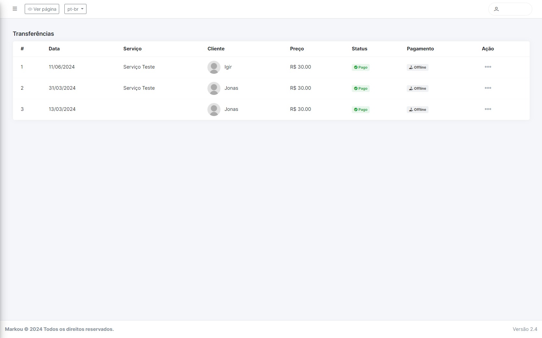This screenshot has height=338, width=542.
Task: Click Serviço Teste in row 2
Action: (139, 88)
